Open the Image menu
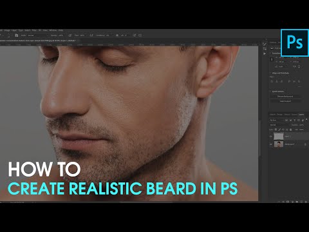Image resolution: width=309 pixels, height=232 pixels. click(7, 30)
